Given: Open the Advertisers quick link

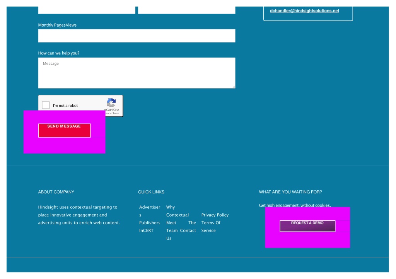Looking at the screenshot, I should (x=149, y=211).
